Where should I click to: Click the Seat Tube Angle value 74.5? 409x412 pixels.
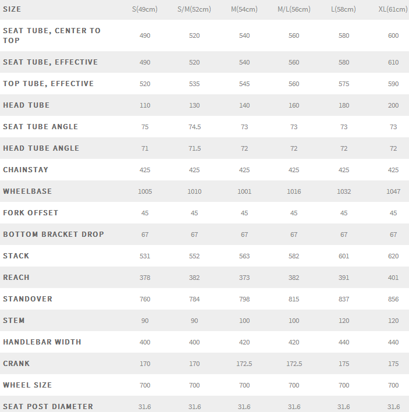(x=195, y=127)
